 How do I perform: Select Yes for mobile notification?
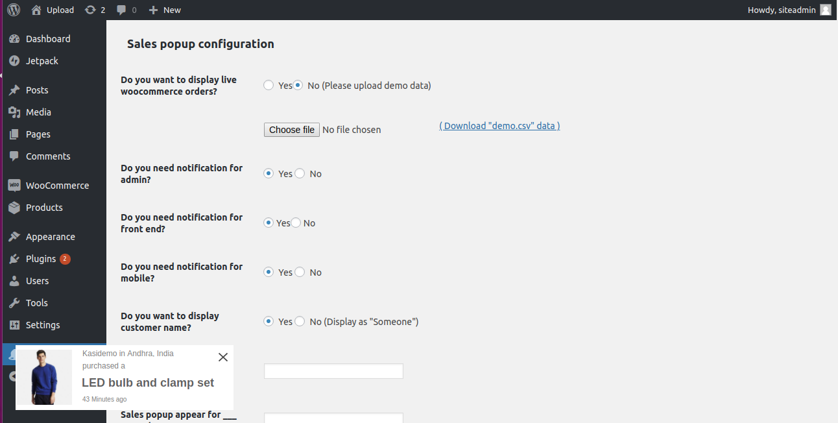click(269, 272)
